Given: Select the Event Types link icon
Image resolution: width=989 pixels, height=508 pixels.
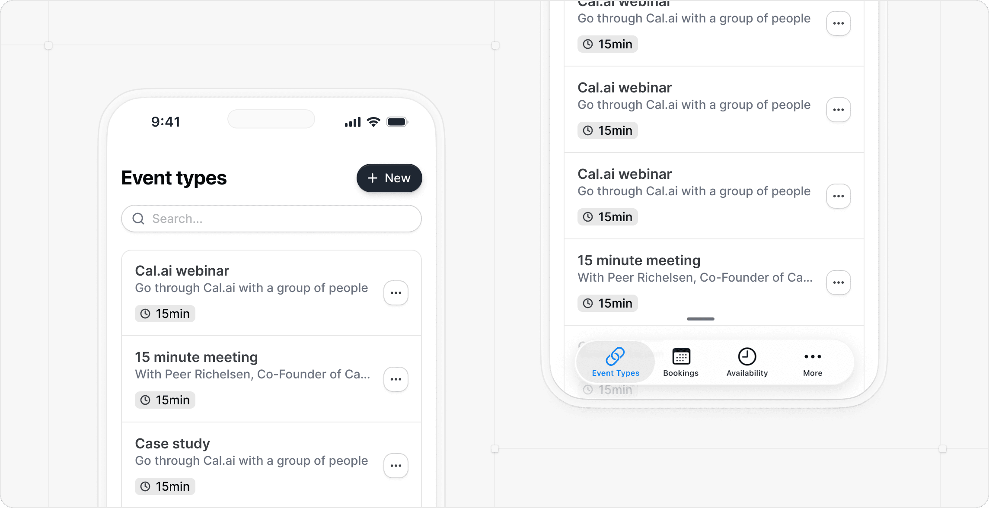Looking at the screenshot, I should click(615, 356).
